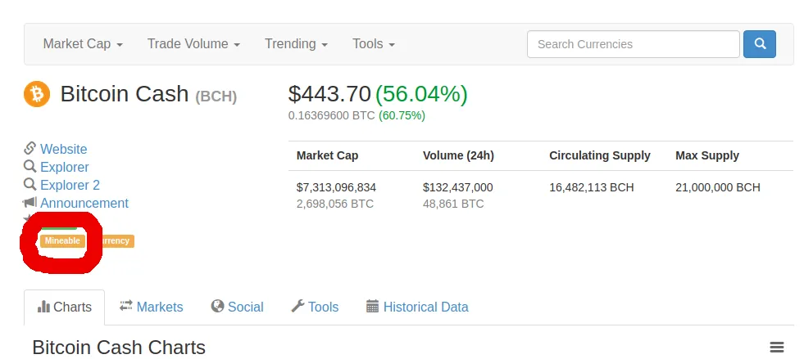
Task: Open the Tools dropdown in navbar
Action: coord(374,44)
